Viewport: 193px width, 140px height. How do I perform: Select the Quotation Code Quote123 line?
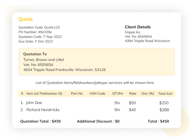coord(39,27)
